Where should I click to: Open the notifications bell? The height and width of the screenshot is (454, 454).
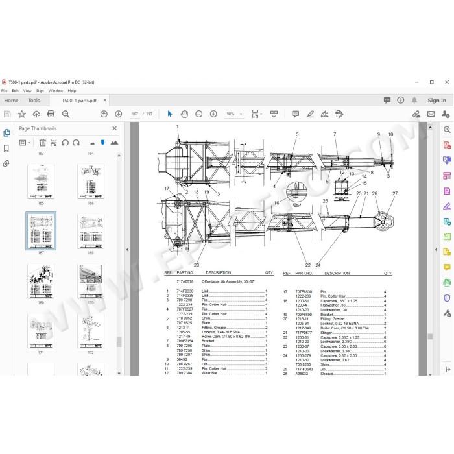point(414,101)
